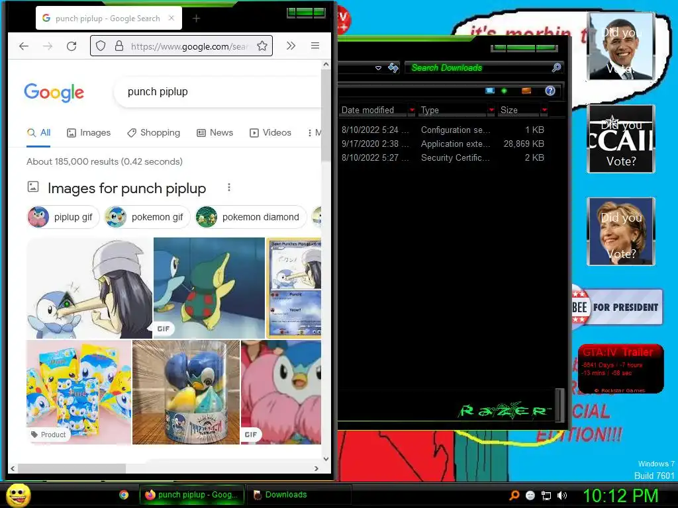Select the pokemon diamond chip
Screen dimensions: 678x508
[250, 217]
